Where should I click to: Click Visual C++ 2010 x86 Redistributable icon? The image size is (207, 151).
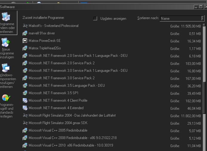(25, 145)
